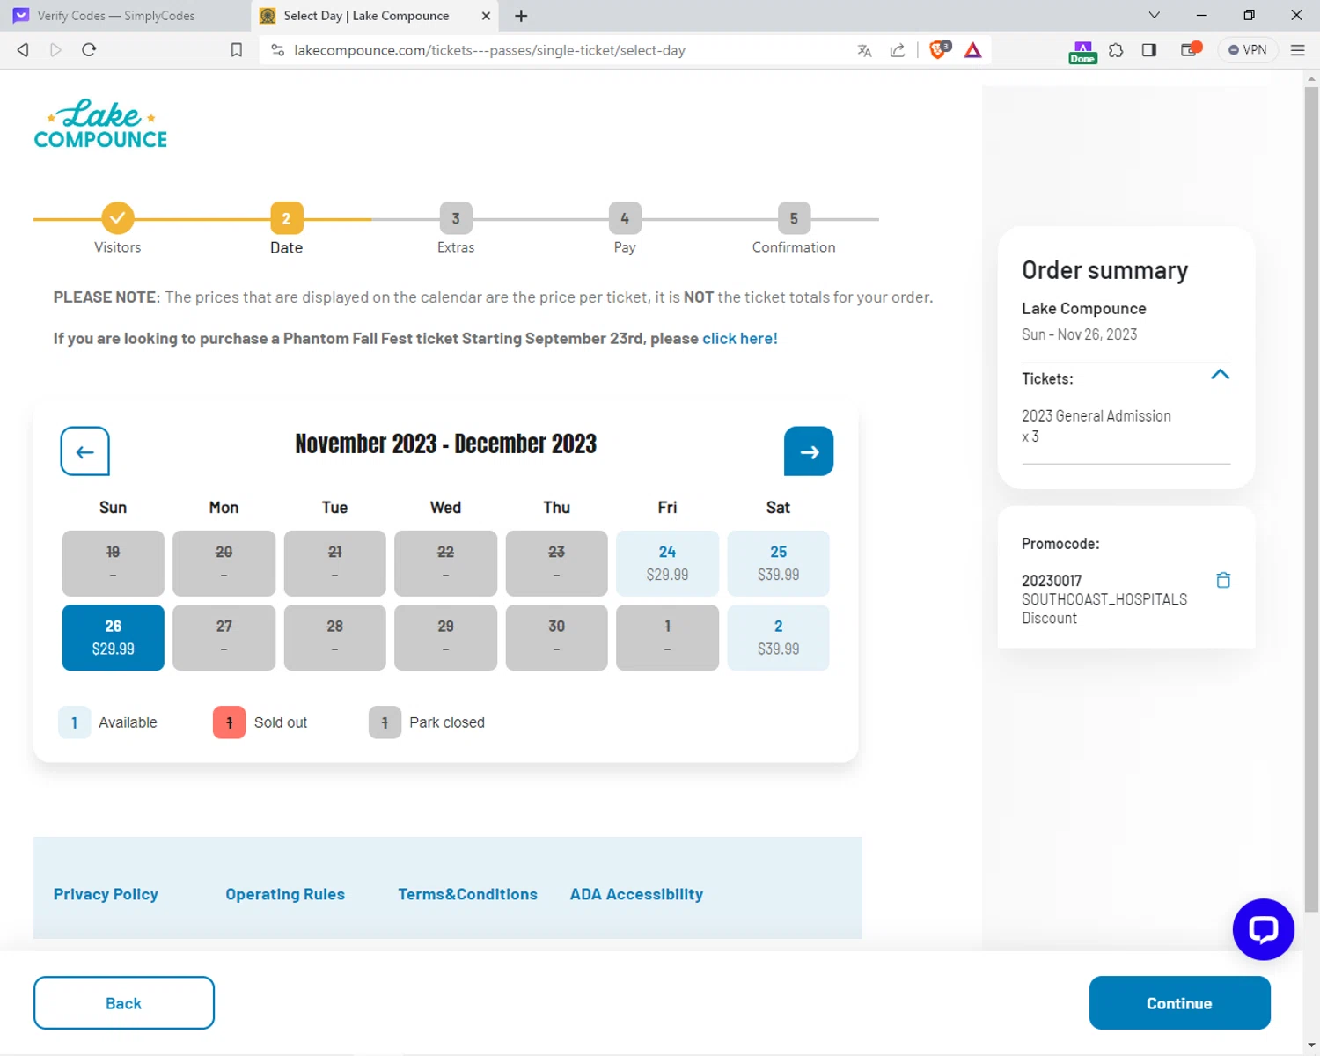Click the Sold out legend swatch

tap(229, 722)
